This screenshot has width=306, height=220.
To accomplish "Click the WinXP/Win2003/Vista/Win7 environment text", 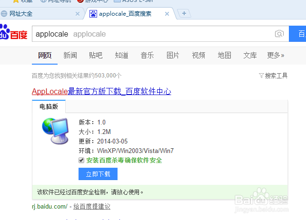I will click(x=136, y=151).
